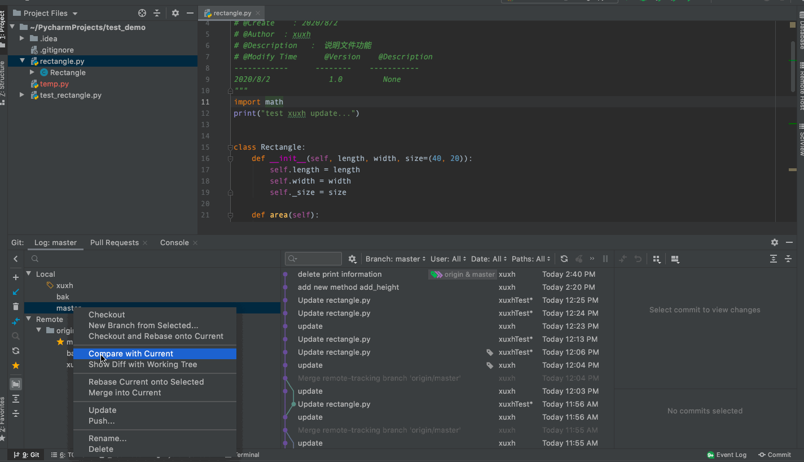Close the Console tab
This screenshot has width=804, height=462.
[x=195, y=243]
